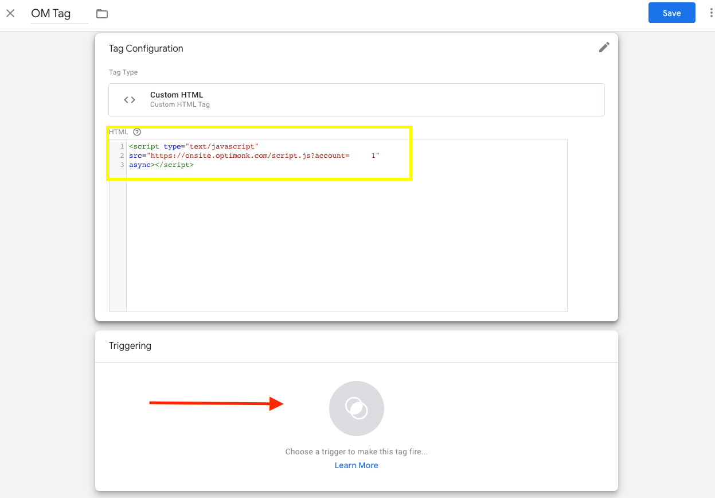
Task: Click the 'Choose a trigger to make this tag fire' text
Action: pos(357,452)
